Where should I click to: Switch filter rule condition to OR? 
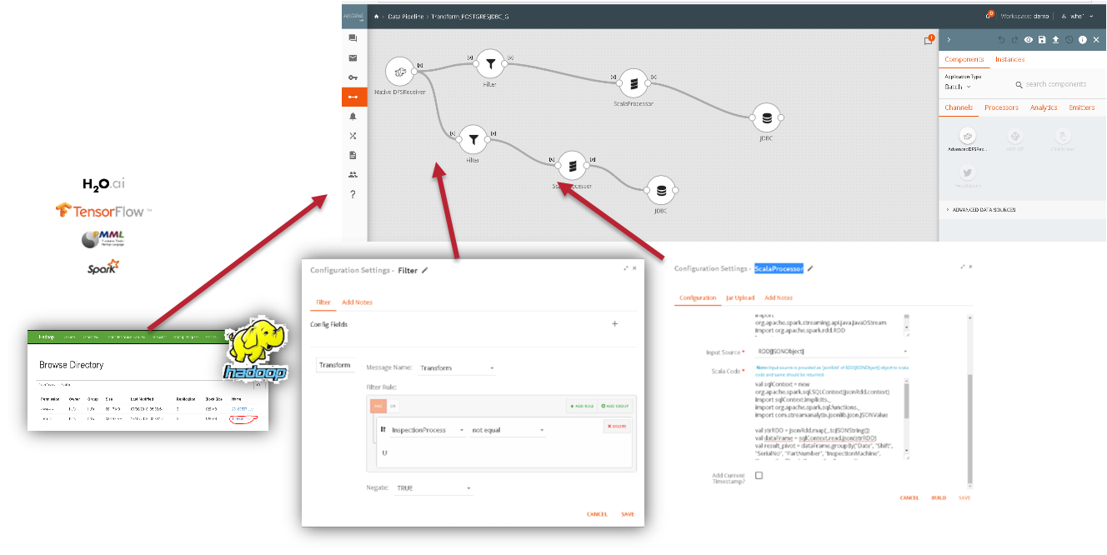pyautogui.click(x=393, y=406)
